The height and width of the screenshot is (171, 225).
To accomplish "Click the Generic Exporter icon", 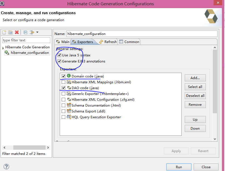I will 69,94.
